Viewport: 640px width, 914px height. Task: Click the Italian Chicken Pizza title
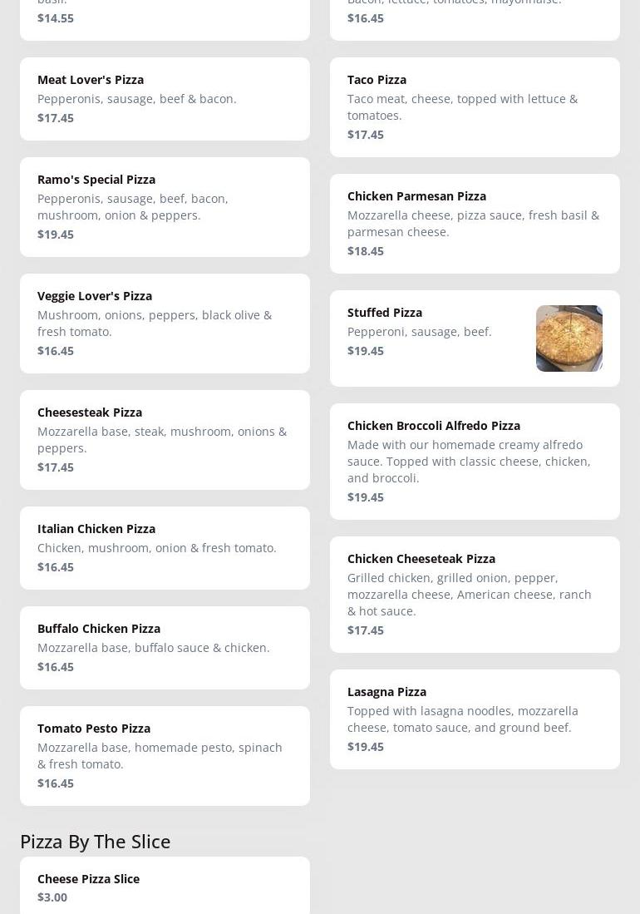click(x=96, y=528)
